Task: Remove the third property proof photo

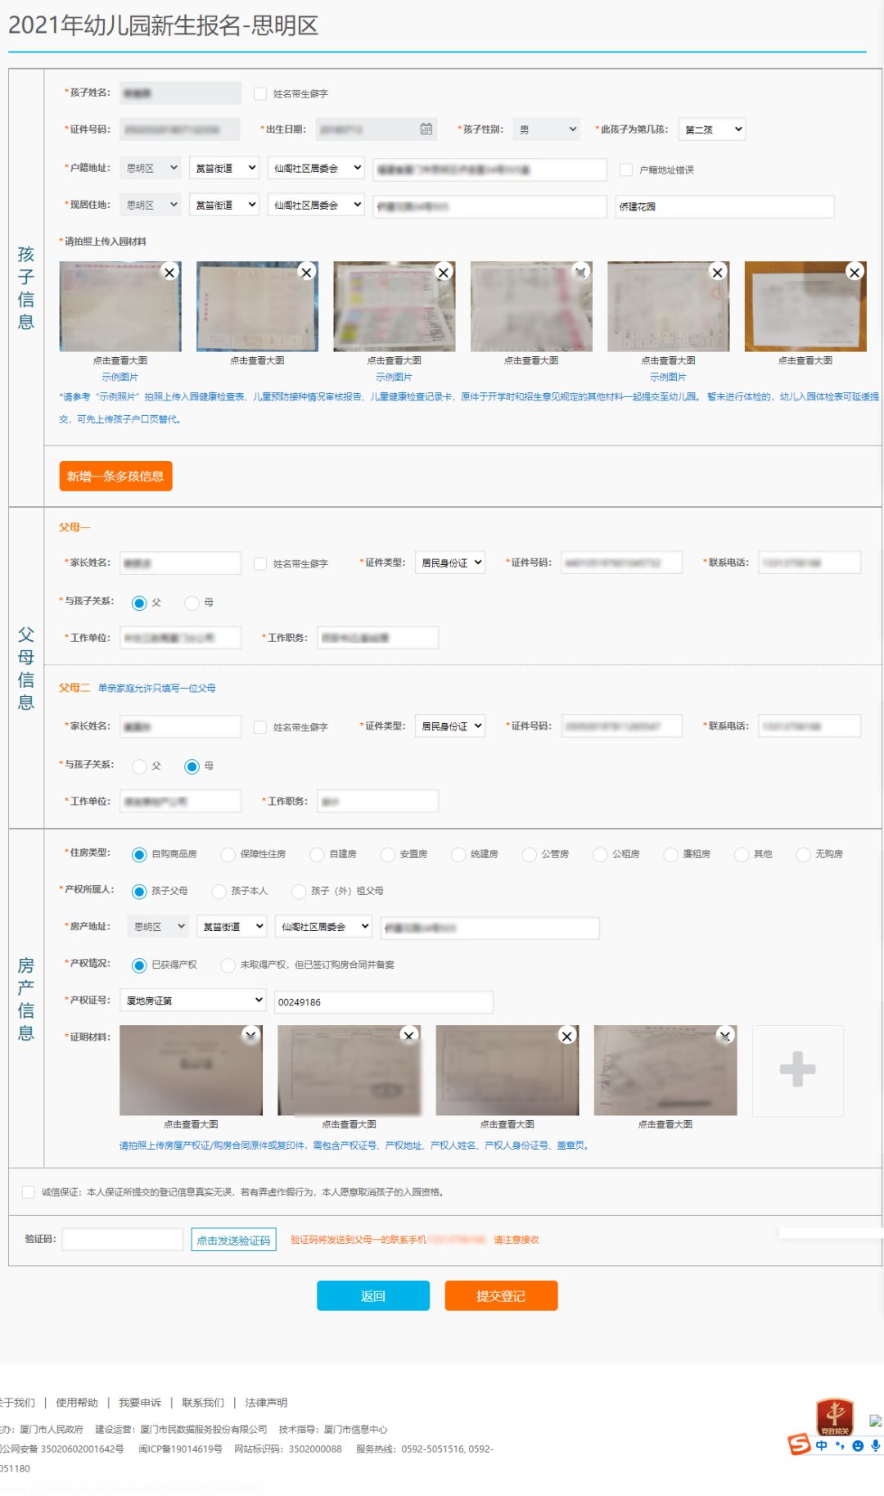Action: [566, 1036]
